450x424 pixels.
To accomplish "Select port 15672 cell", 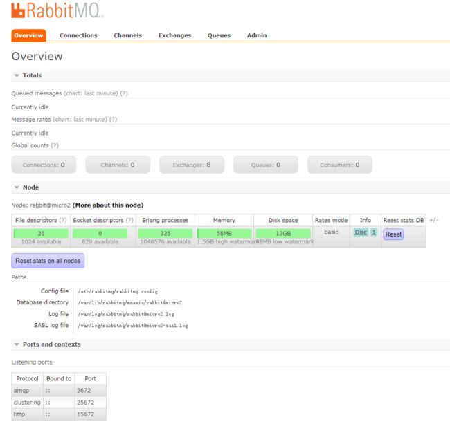I will point(91,414).
